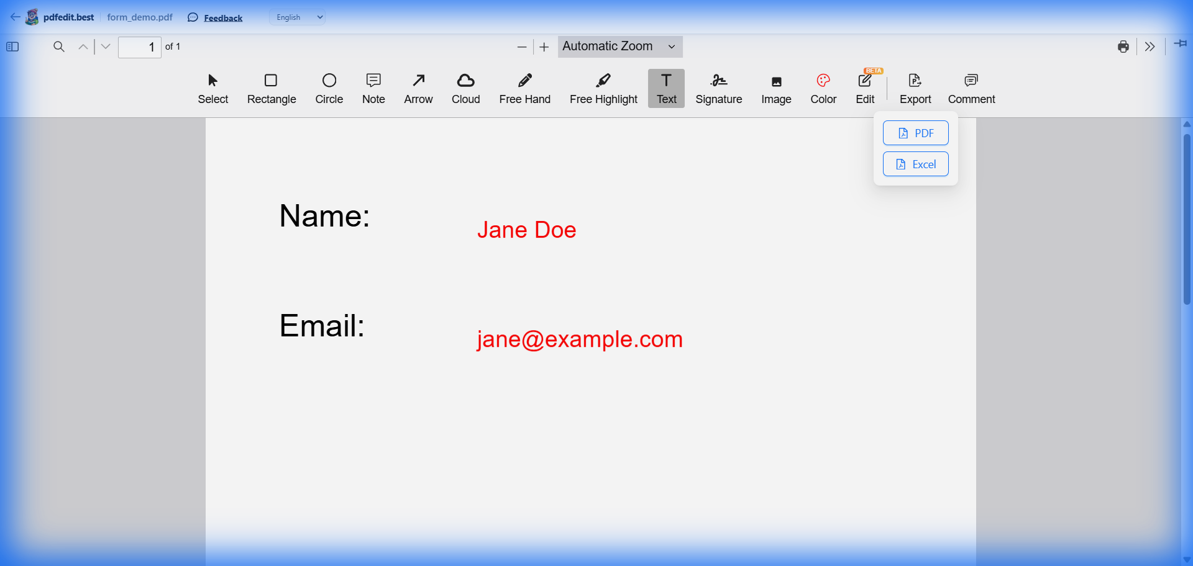Select the Circle drawing tool
The width and height of the screenshot is (1193, 566).
point(329,88)
